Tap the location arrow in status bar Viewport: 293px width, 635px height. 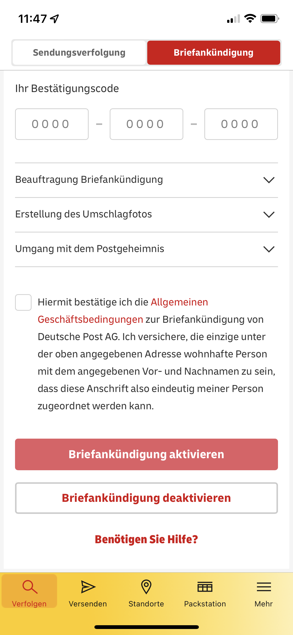coord(55,19)
